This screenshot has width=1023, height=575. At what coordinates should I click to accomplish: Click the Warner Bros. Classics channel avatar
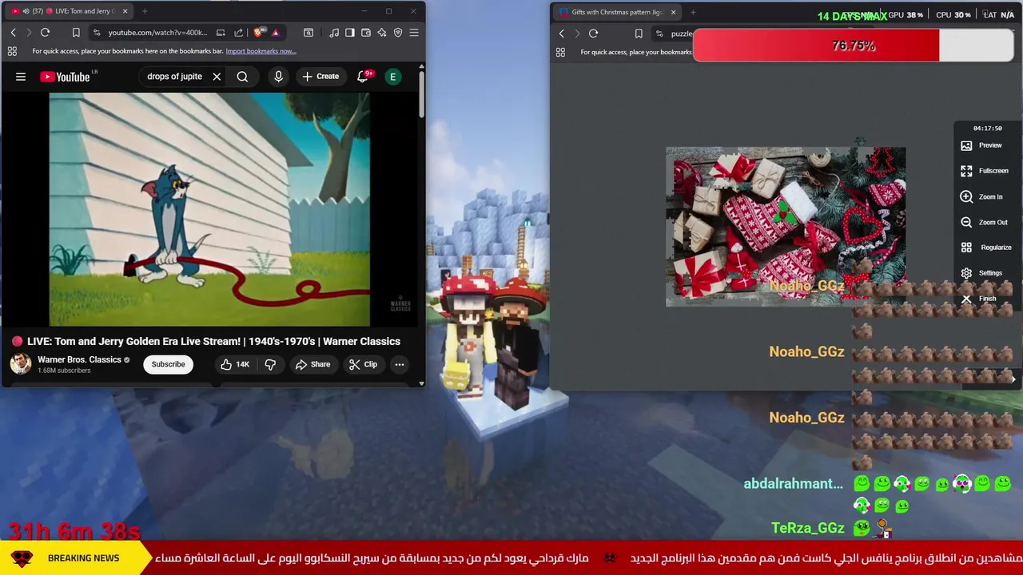[21, 364]
